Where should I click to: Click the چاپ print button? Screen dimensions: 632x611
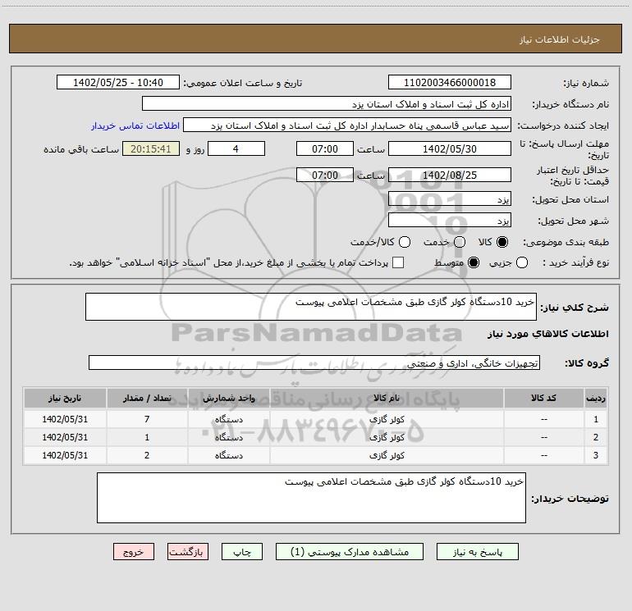tap(242, 552)
